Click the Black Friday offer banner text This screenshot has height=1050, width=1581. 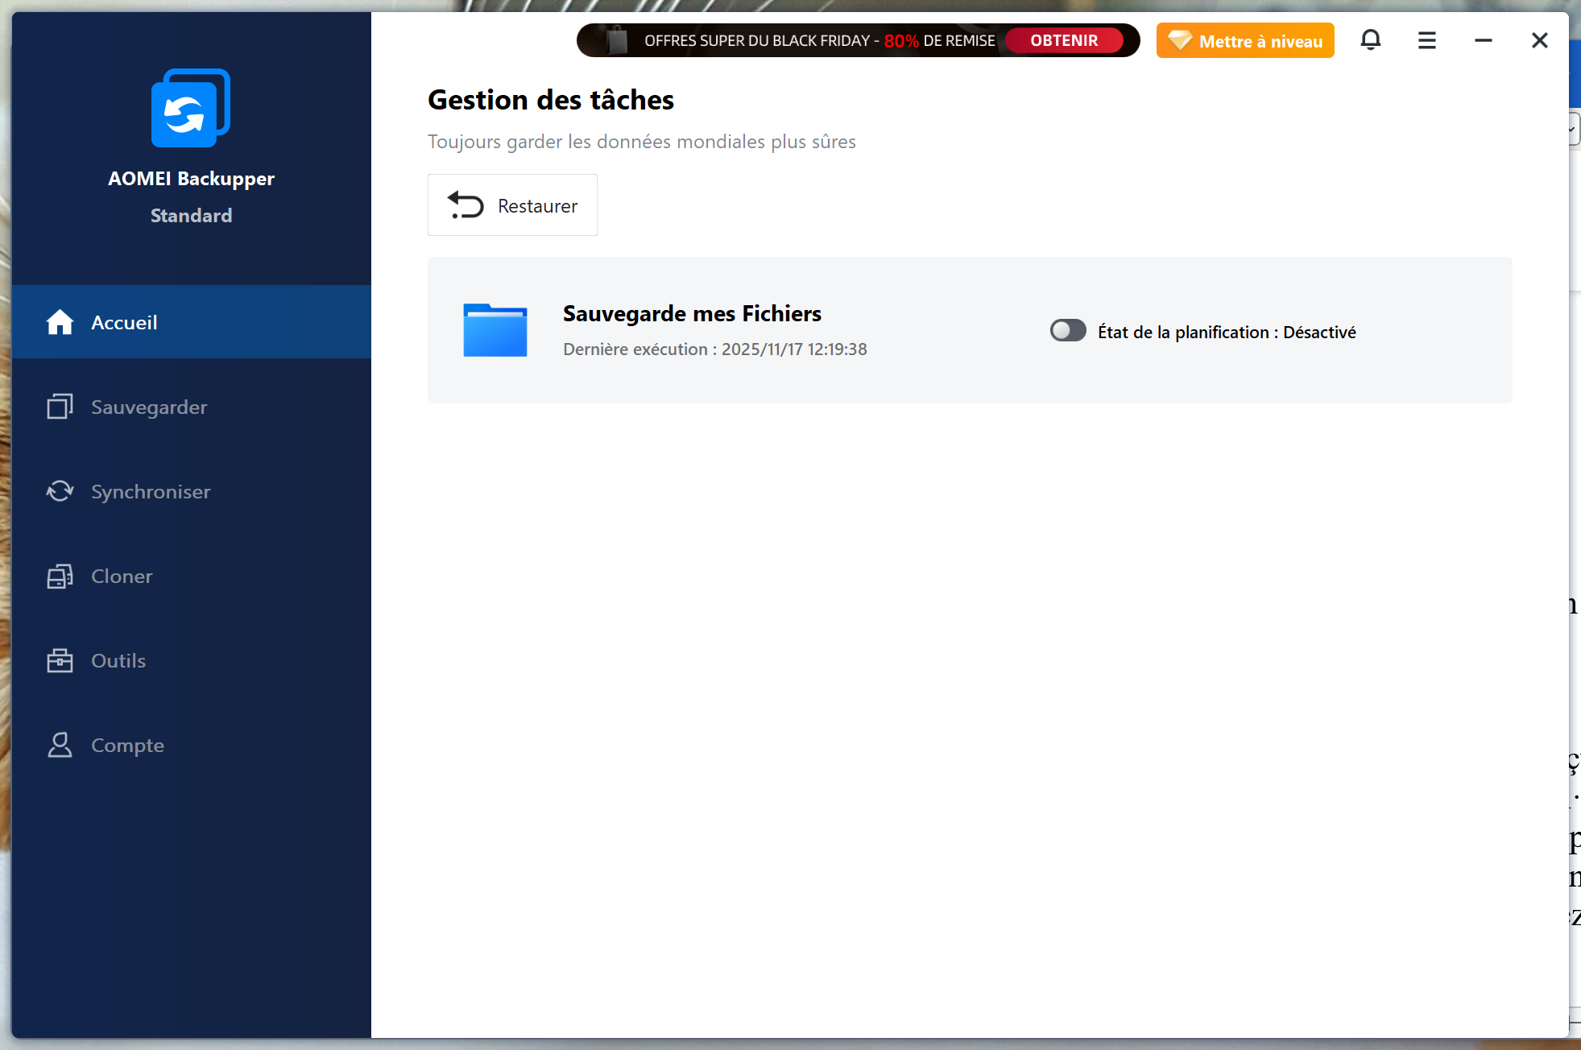(x=818, y=40)
